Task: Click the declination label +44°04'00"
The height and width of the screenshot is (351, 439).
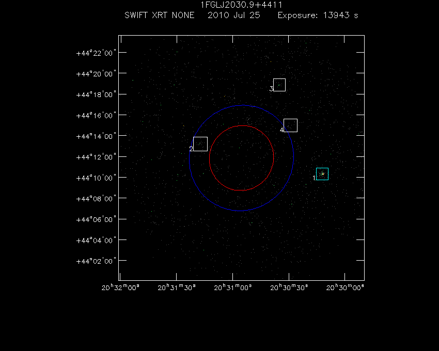Action: pyautogui.click(x=96, y=241)
